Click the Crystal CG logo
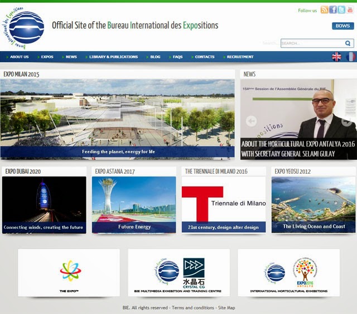This screenshot has height=314, width=357. click(194, 273)
